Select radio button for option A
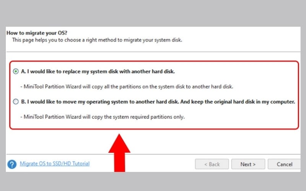 16,71
